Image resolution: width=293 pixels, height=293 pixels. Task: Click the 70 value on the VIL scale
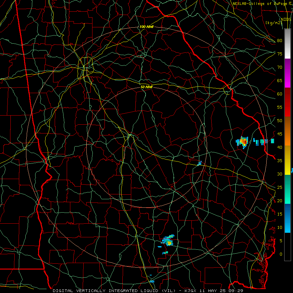coord(280,67)
